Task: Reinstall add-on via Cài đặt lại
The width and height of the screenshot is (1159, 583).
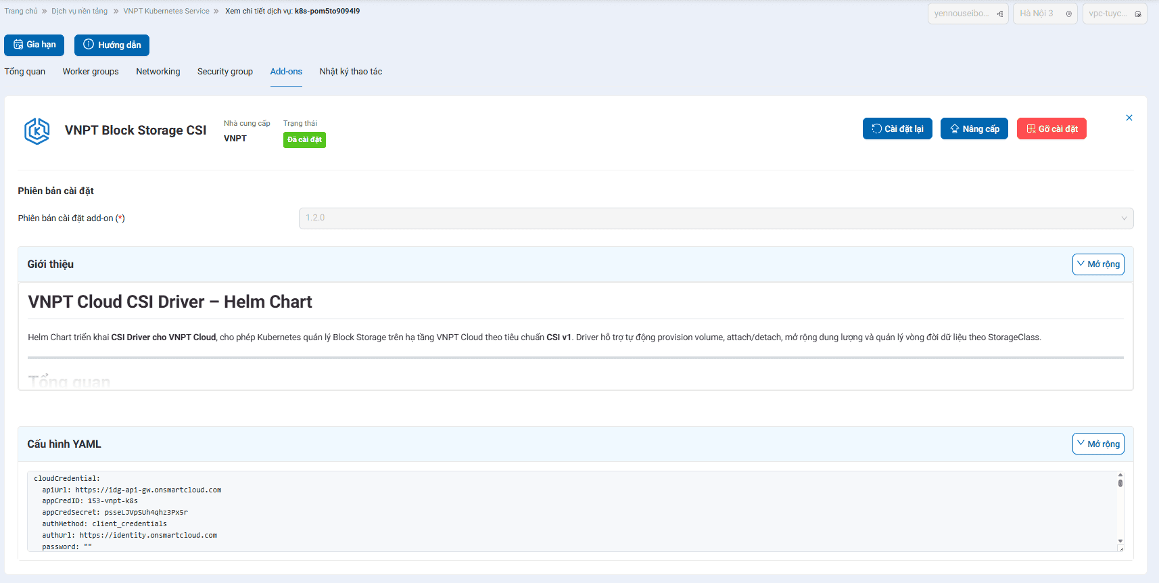Action: pyautogui.click(x=897, y=129)
